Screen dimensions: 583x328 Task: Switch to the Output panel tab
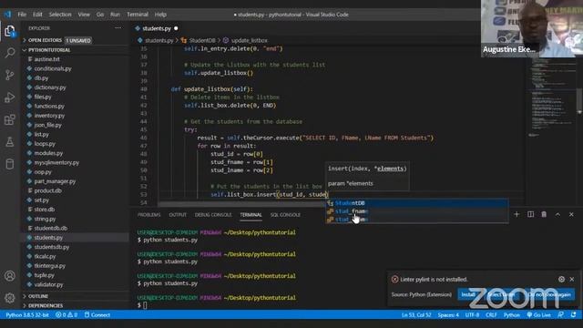178,215
